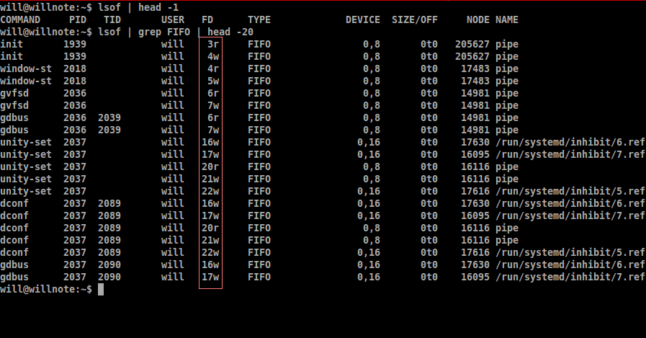Screen dimensions: 646x338
Task: Click 'pipe' name in dconf 21w row
Action: point(507,240)
